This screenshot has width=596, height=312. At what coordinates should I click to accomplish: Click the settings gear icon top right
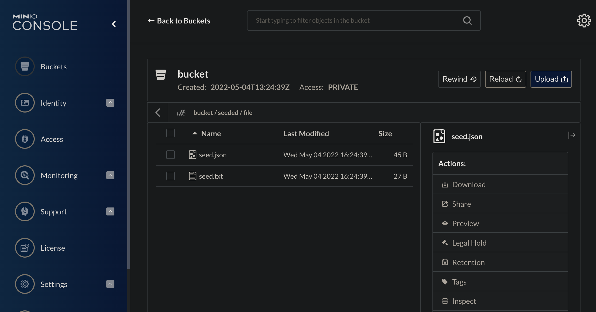pyautogui.click(x=584, y=21)
